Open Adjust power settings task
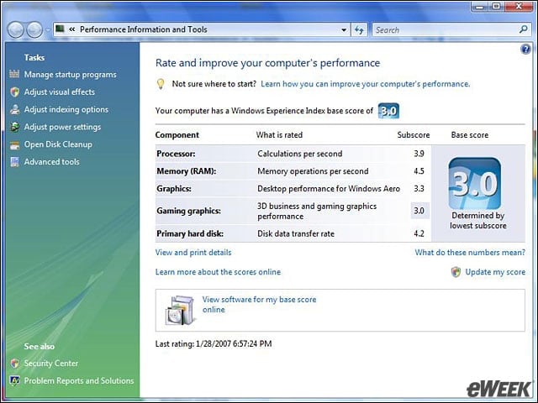The height and width of the screenshot is (403, 538). [x=62, y=127]
